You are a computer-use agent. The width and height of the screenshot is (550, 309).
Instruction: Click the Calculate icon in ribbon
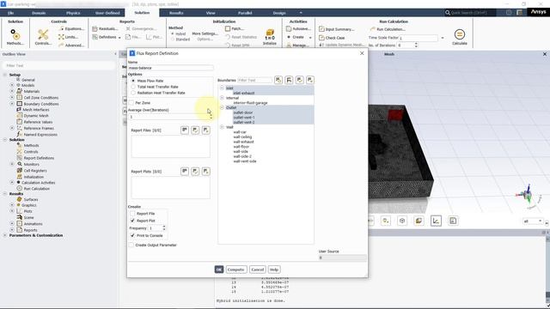460,37
